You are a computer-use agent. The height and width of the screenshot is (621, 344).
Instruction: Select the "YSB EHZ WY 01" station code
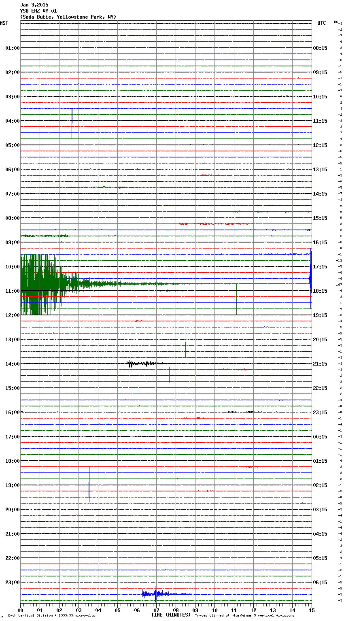pyautogui.click(x=38, y=11)
